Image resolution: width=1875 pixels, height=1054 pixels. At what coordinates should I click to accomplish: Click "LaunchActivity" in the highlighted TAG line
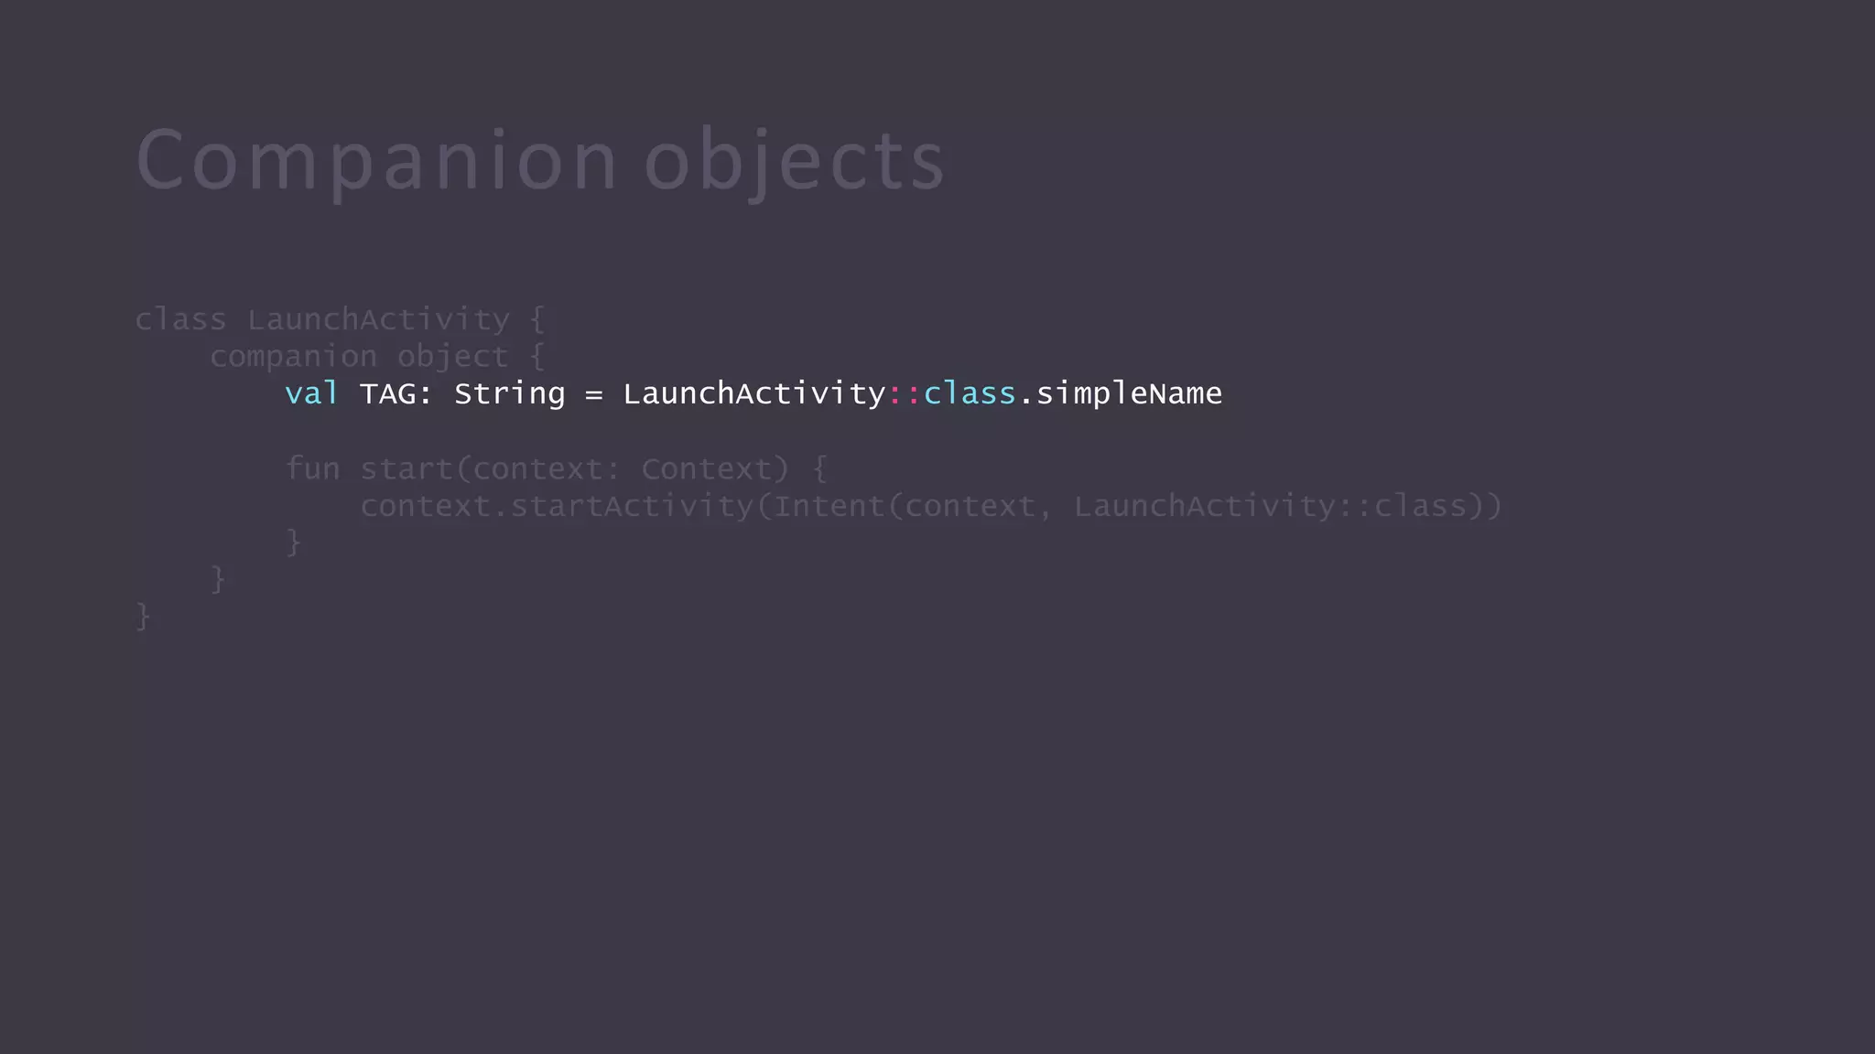754,394
